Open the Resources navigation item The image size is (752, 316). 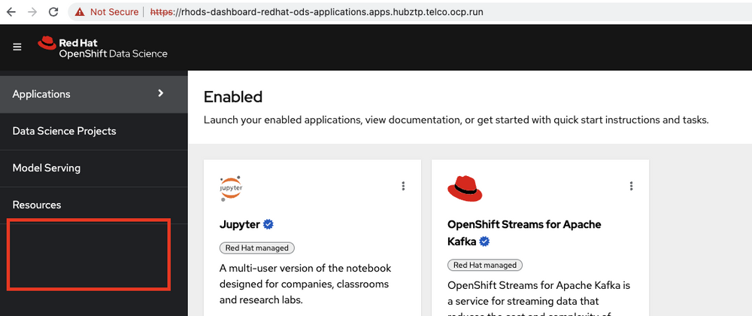(37, 205)
